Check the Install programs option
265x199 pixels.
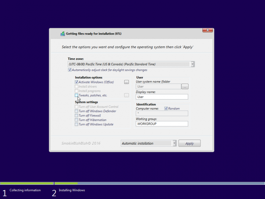77,91
